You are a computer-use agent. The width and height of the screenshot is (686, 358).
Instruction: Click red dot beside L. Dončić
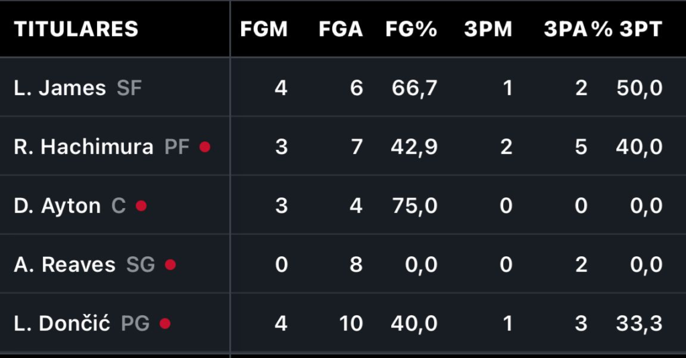coord(165,324)
